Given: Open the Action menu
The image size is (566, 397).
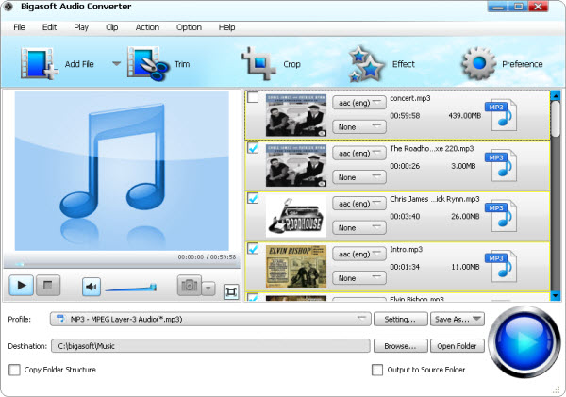Looking at the screenshot, I should click(147, 27).
